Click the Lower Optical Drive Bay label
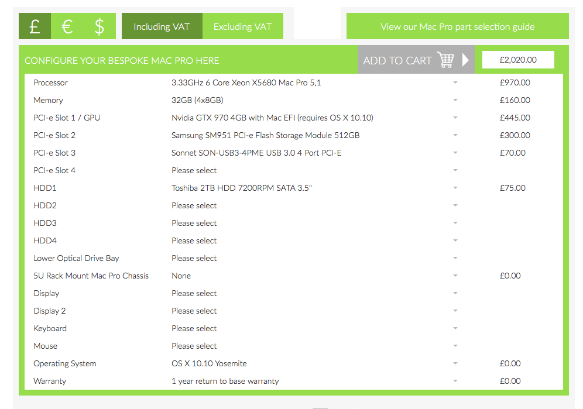 coord(76,258)
